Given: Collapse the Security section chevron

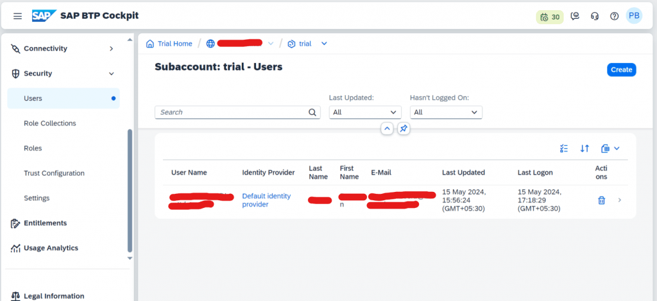Looking at the screenshot, I should click(112, 74).
